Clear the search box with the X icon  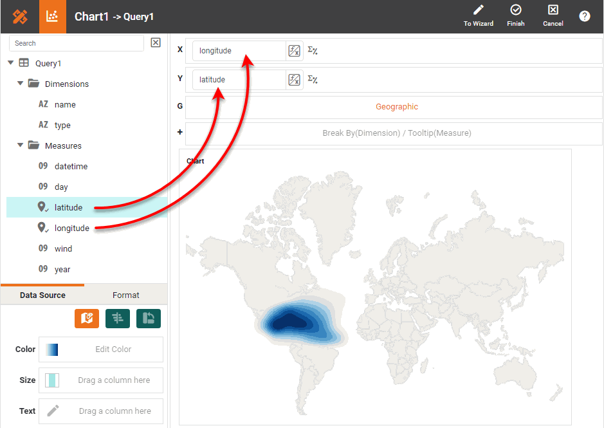click(x=155, y=43)
